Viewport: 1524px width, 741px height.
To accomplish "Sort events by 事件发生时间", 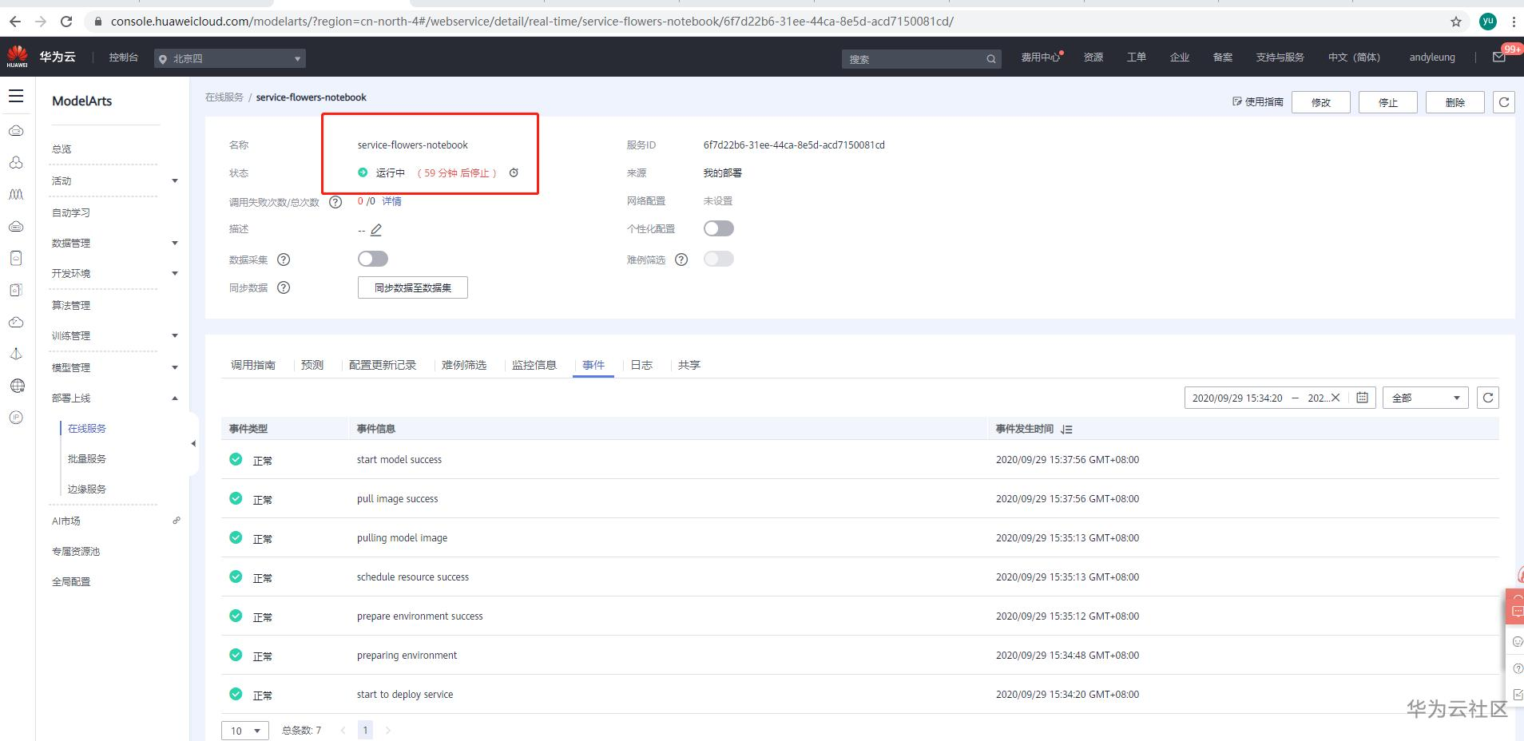I will pos(1067,430).
